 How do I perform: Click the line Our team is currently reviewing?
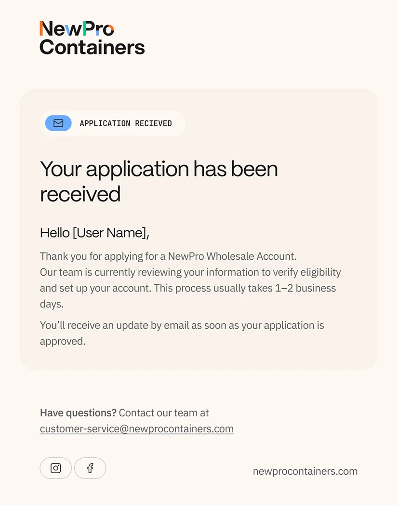click(x=190, y=272)
